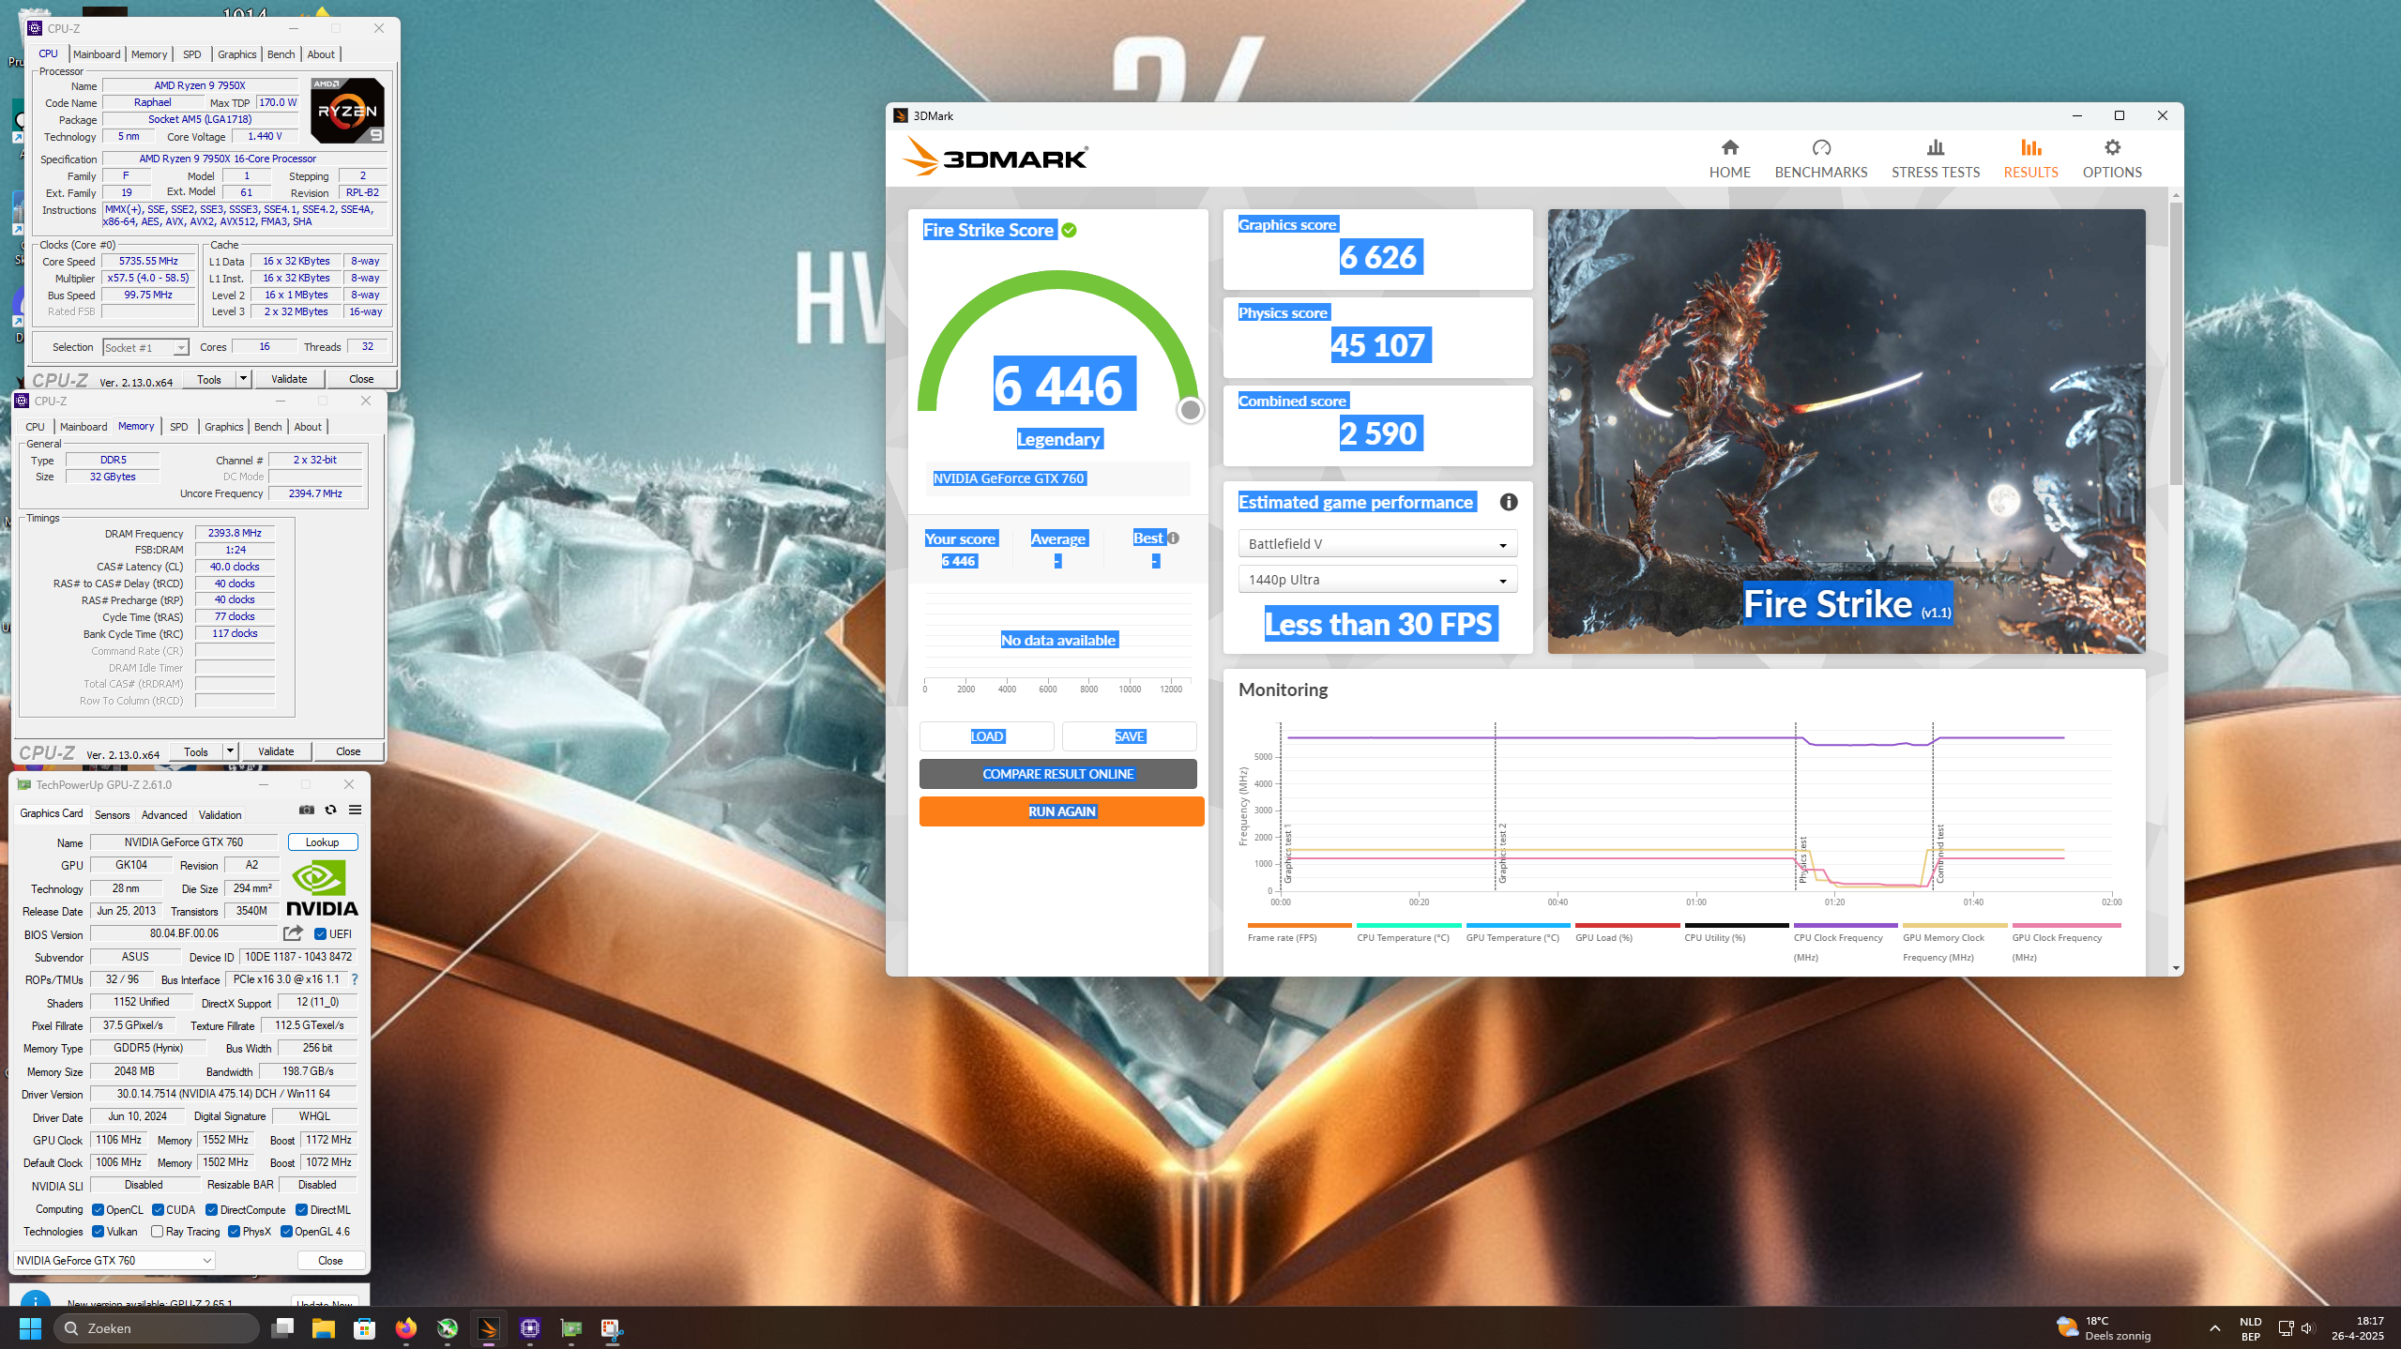The width and height of the screenshot is (2401, 1349).
Task: Open the 3DMark Benchmarks section
Action: pos(1820,159)
